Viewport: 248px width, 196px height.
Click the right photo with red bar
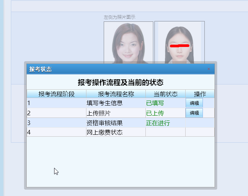tap(180, 41)
